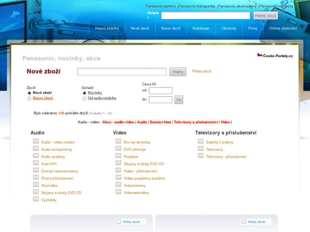This screenshot has height=232, width=310.
Task: Open Panasonic fotoaparáty top link
Action: pyautogui.click(x=197, y=6)
